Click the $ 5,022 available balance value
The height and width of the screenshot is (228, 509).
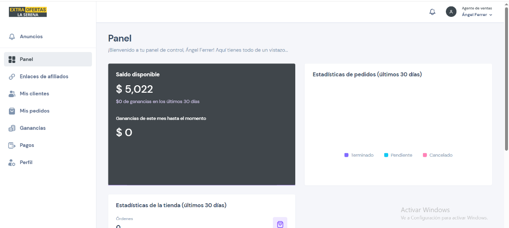click(x=134, y=89)
